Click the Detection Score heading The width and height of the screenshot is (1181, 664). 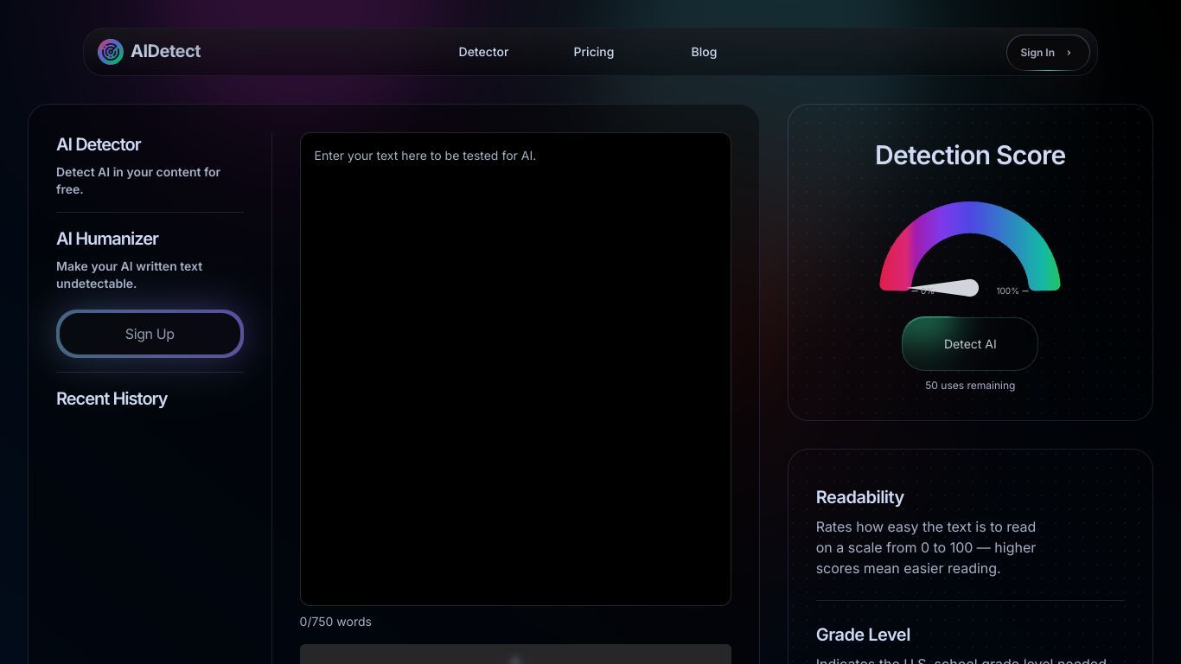point(970,155)
